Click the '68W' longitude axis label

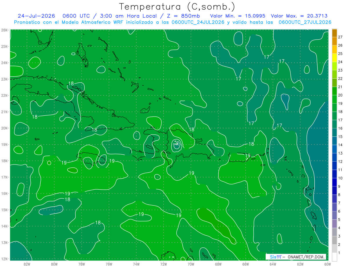[x=218, y=264]
